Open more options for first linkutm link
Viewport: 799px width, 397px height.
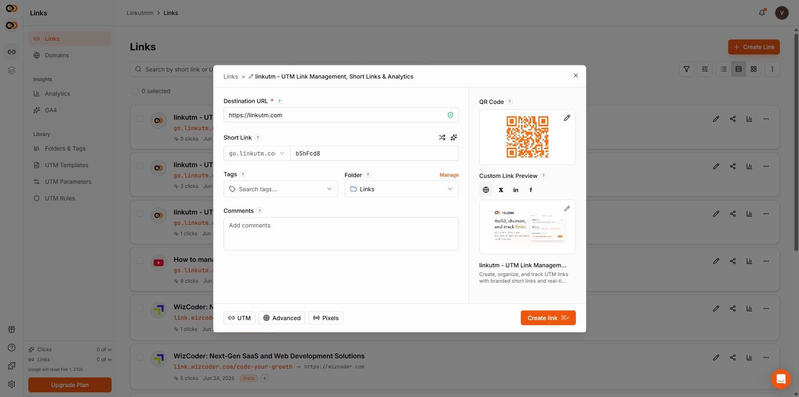766,119
